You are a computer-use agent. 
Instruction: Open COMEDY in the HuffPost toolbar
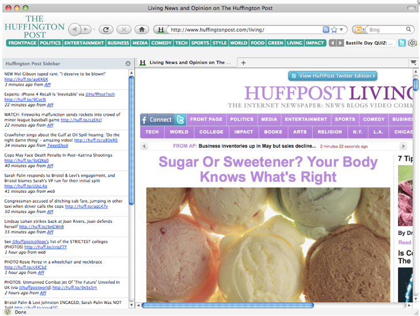tap(161, 43)
